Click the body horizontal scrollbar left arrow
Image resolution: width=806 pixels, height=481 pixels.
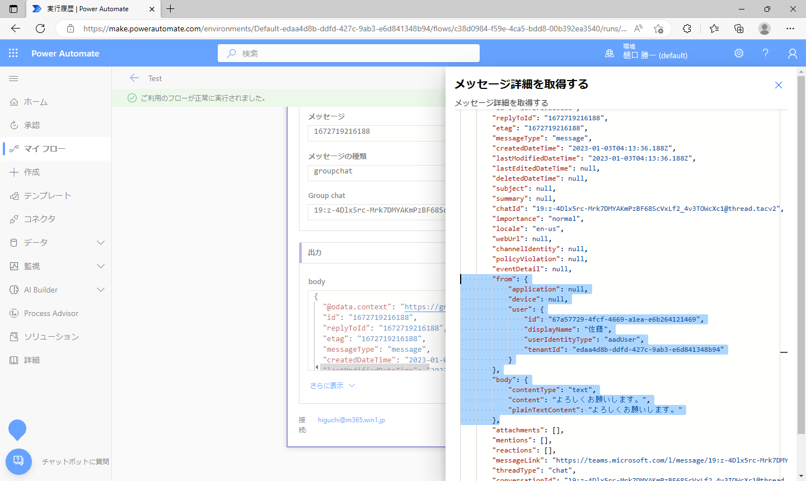coord(317,367)
